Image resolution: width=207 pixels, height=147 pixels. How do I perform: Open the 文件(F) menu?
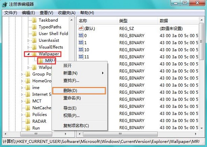click(x=11, y=13)
